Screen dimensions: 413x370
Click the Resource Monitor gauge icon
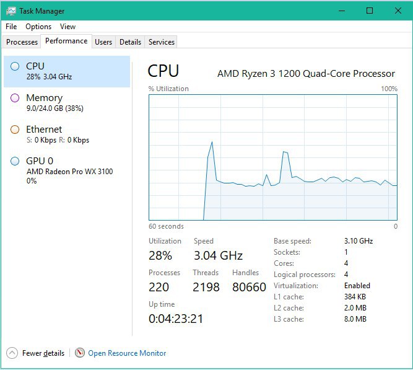coord(79,353)
